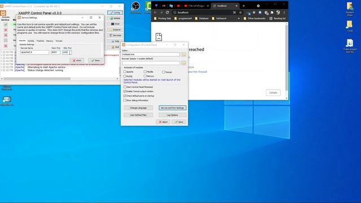Enable Apache autostart checkbox

[x=125, y=72]
